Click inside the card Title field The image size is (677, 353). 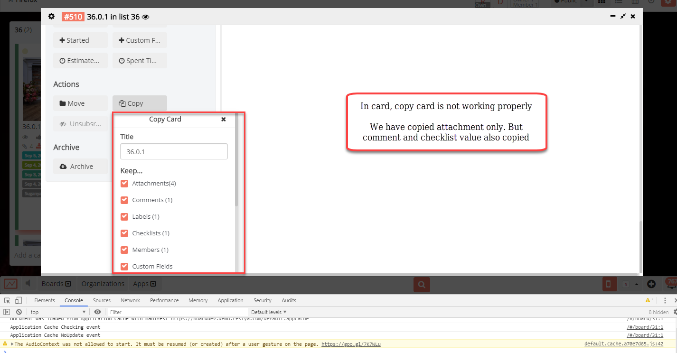tap(173, 151)
